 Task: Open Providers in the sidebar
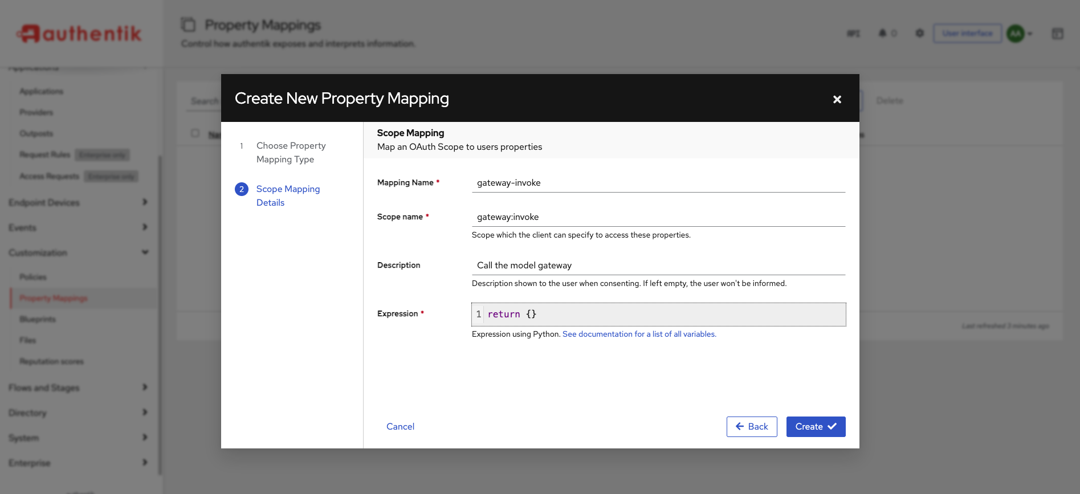pyautogui.click(x=36, y=113)
